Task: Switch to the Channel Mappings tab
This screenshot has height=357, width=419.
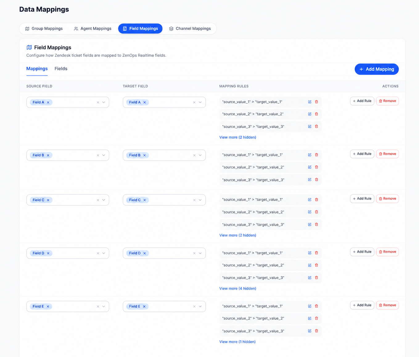Action: tap(190, 29)
